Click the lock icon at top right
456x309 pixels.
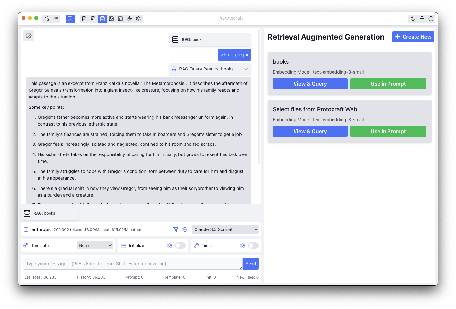pos(422,19)
